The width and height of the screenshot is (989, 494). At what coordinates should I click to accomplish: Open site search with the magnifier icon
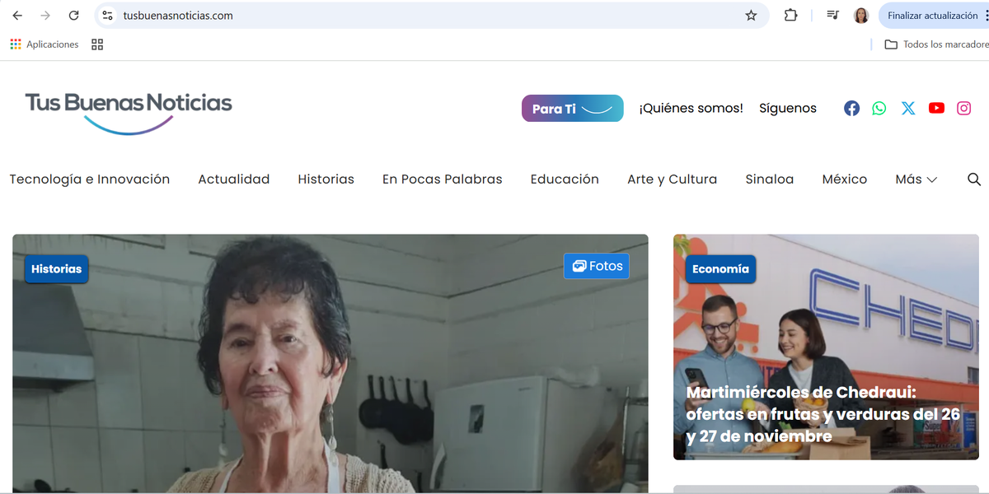tap(974, 179)
